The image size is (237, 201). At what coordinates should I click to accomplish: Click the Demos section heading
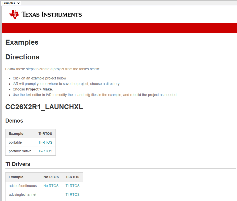(x=14, y=121)
